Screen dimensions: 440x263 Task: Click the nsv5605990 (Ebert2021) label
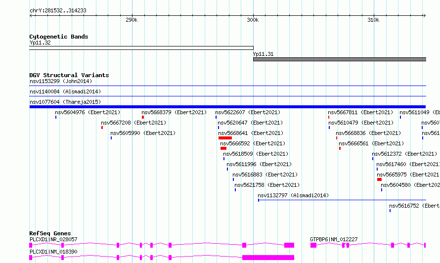(x=143, y=133)
